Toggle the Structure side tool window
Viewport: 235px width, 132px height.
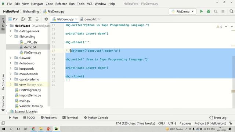point(3,82)
